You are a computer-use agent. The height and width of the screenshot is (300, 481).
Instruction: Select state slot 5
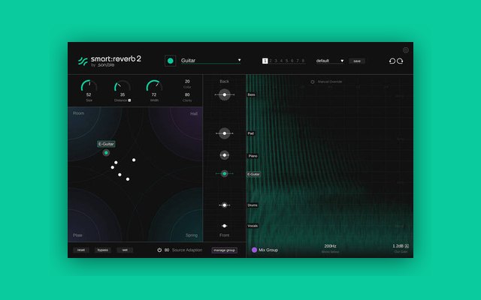pyautogui.click(x=287, y=61)
